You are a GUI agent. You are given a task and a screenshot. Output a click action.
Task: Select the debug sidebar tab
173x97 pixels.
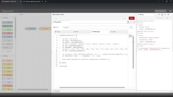click(145, 15)
